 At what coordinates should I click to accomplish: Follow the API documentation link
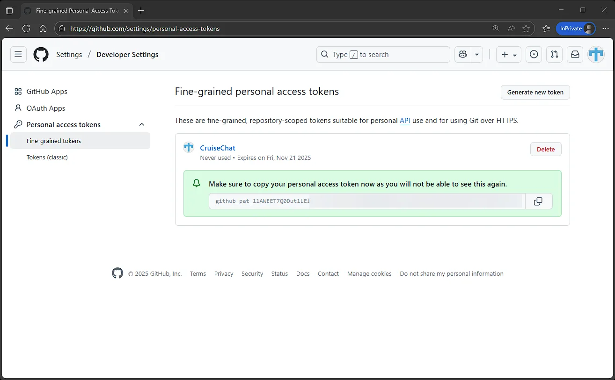405,121
